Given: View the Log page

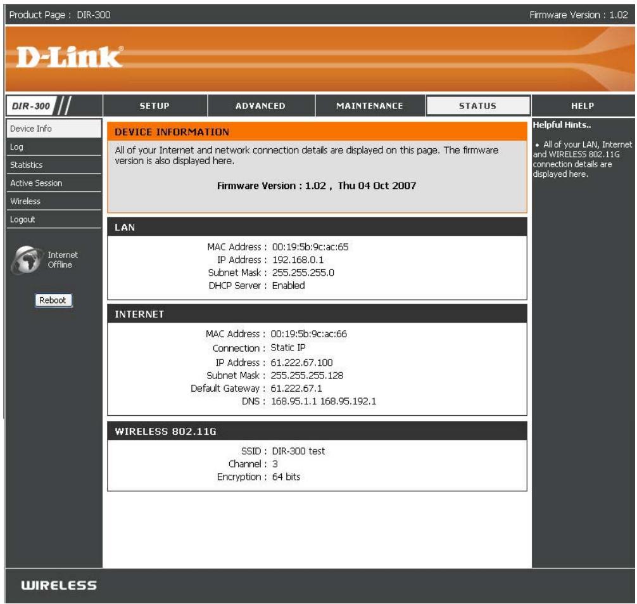Looking at the screenshot, I should tap(54, 147).
